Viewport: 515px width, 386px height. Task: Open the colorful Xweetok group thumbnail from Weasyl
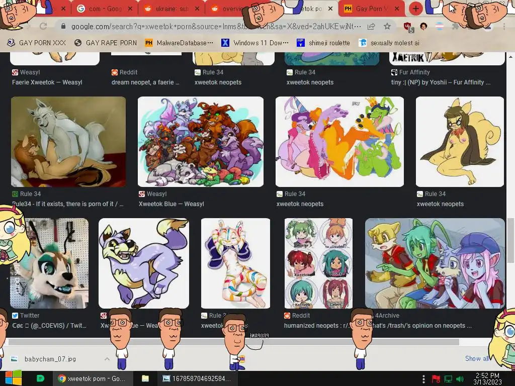[x=200, y=141]
